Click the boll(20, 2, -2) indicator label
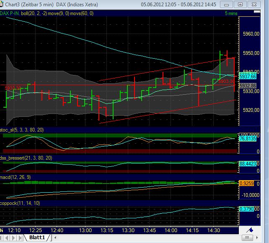This screenshot has width=269, height=243. click(x=34, y=13)
